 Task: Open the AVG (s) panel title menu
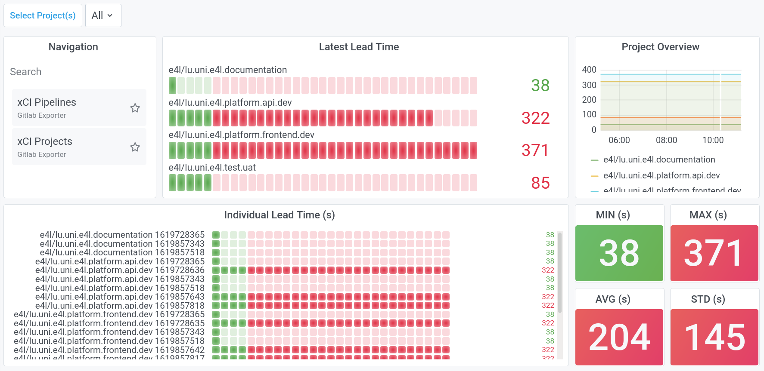point(613,299)
